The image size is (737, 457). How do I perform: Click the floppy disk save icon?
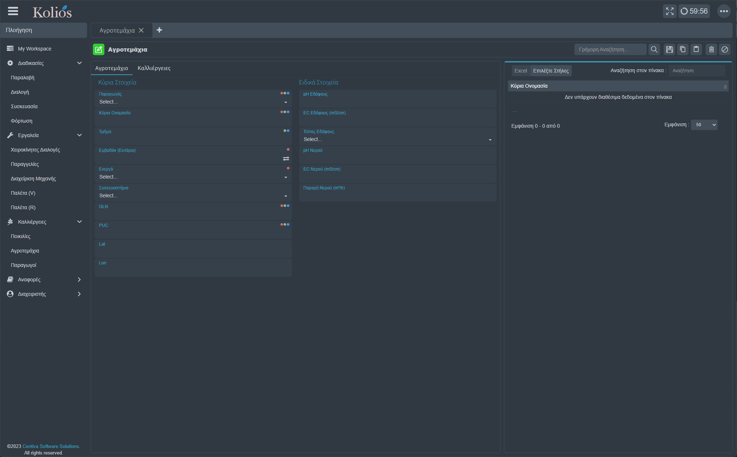pyautogui.click(x=669, y=49)
